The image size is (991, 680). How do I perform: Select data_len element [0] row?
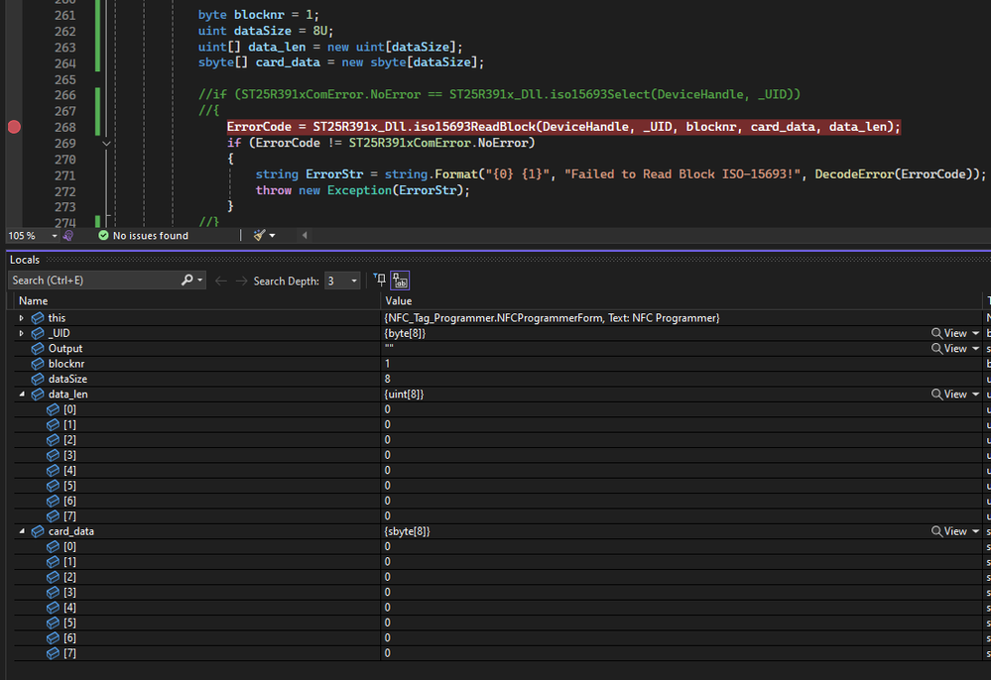pyautogui.click(x=498, y=409)
